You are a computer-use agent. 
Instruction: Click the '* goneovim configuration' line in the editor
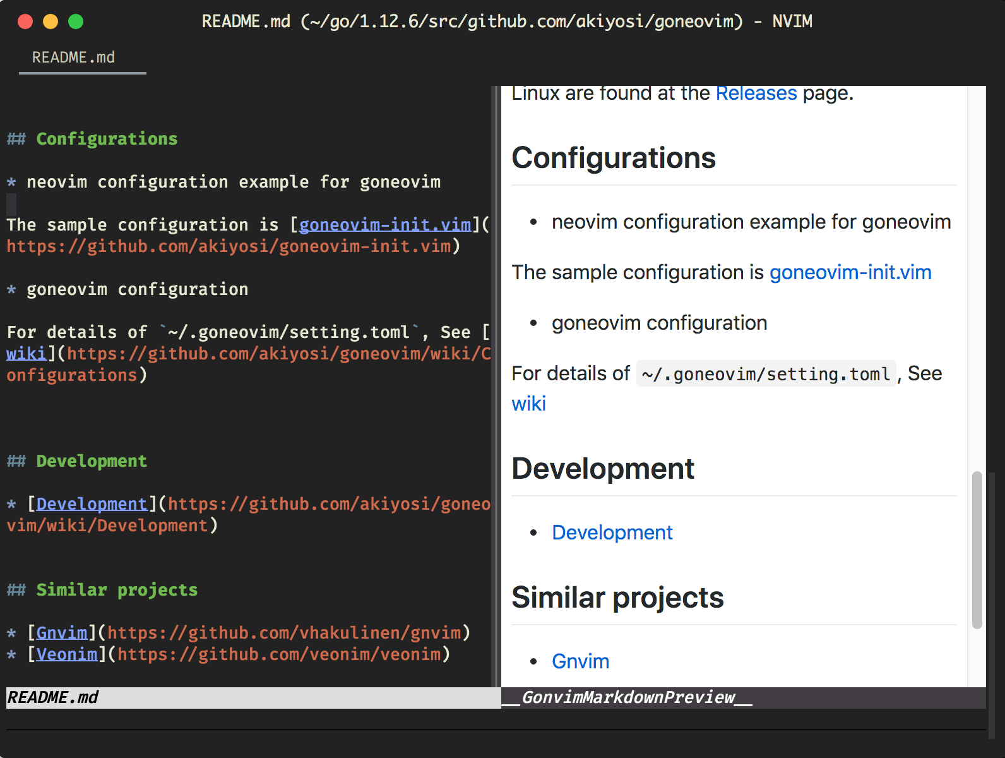[x=128, y=289]
